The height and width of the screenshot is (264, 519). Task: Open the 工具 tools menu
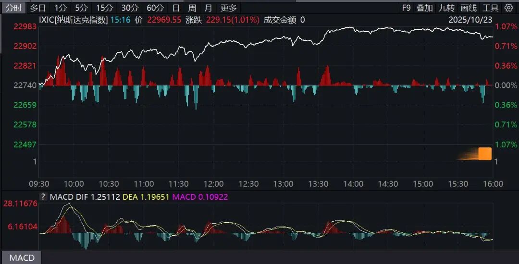coord(490,8)
